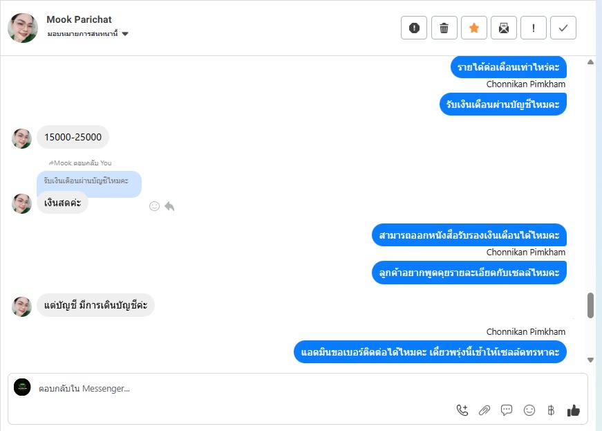Click the chat scroll down arrow
This screenshot has height=431, width=602.
590,360
